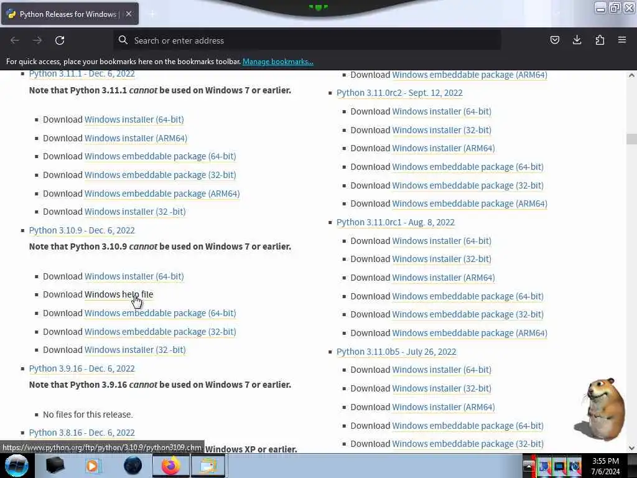Image resolution: width=637 pixels, height=478 pixels.
Task: Download 3.11.0b5 embeddable package (32-bit)
Action: click(468, 444)
